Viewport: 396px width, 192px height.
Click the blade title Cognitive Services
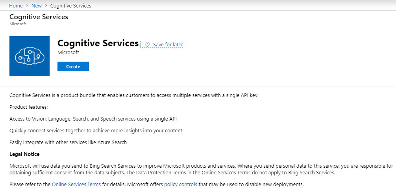[x=39, y=17]
